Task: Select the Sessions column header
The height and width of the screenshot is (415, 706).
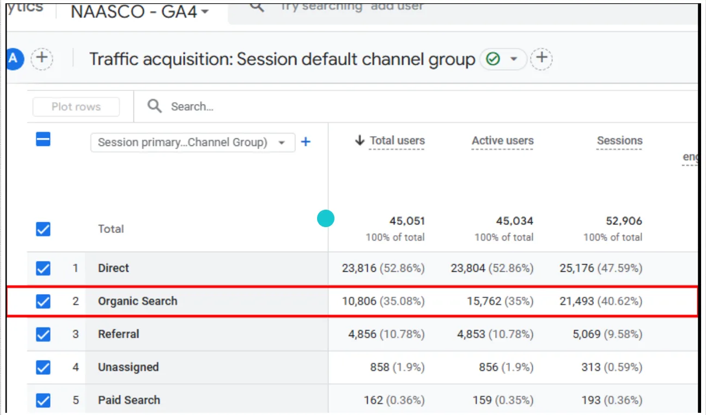Action: coord(619,140)
